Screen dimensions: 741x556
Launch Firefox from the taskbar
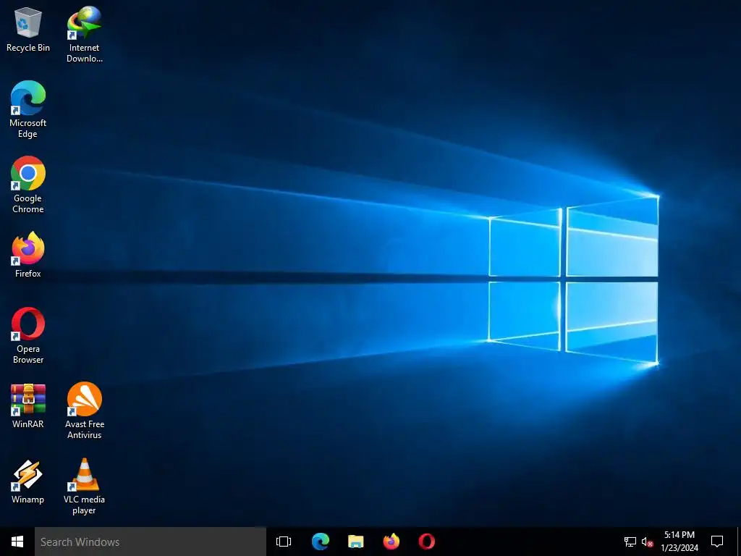click(391, 542)
